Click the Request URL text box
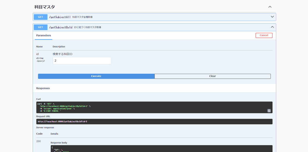The height and width of the screenshot is (152, 308). pos(154,122)
